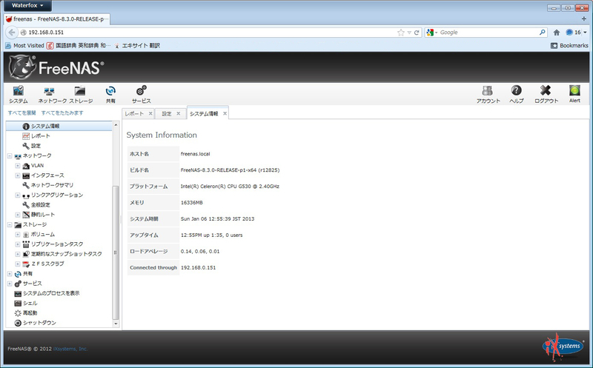The image size is (593, 368).
Task: Expand the リンクアグリゲーション node
Action: tap(17, 195)
